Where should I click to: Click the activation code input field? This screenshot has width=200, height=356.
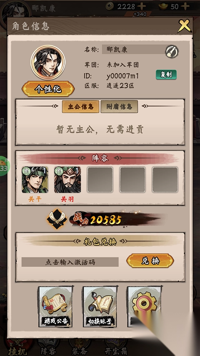70,262
